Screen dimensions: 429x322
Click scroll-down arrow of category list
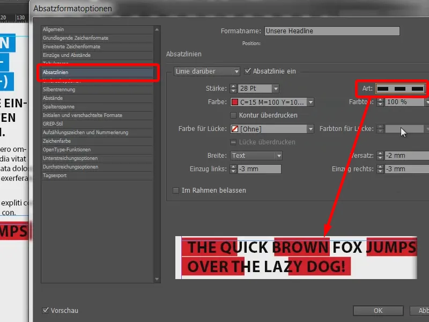pyautogui.click(x=157, y=279)
